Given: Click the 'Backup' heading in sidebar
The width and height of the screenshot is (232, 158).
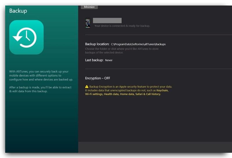Looking at the screenshot, I should pos(18,11).
